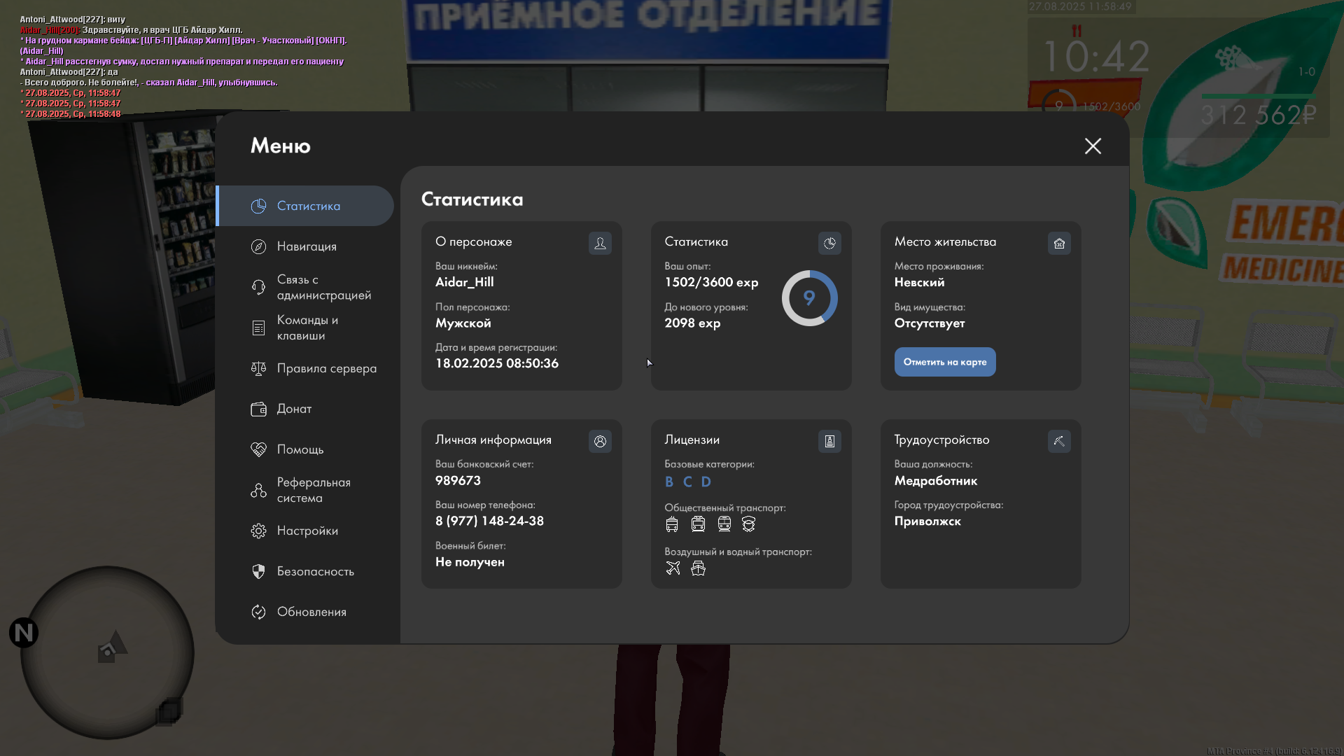Screen dimensions: 1344x756
Task: Open the Навигация menu section
Action: pos(307,246)
